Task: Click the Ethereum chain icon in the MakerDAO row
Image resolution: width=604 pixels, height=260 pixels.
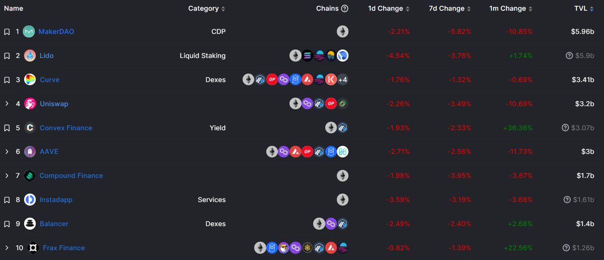Action: (x=343, y=32)
